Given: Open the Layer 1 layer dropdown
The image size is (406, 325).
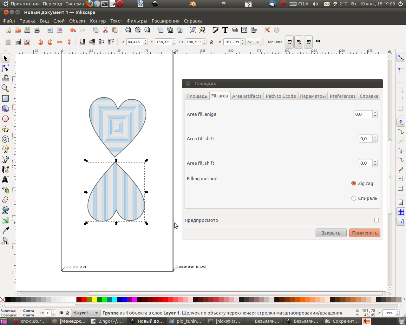Looking at the screenshot, I should coord(86,313).
